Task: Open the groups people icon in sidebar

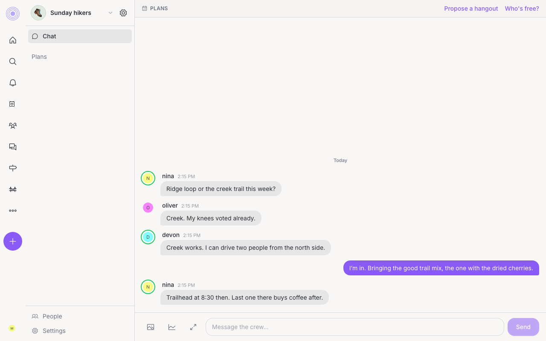Action: [13, 125]
